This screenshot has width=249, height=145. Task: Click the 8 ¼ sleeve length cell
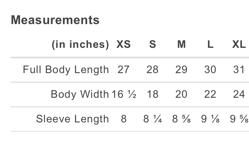(152, 119)
